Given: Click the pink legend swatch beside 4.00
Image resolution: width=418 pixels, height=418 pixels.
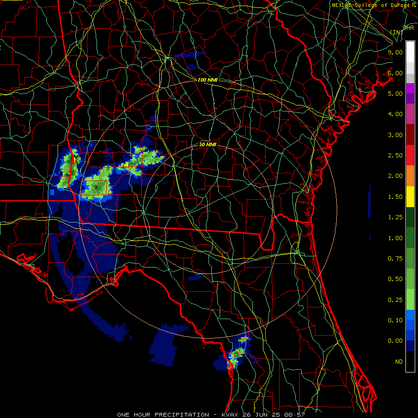Looking at the screenshot, I should [x=410, y=114].
